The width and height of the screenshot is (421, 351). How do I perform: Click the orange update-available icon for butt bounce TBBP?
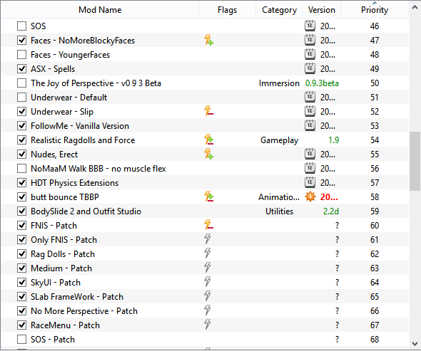click(310, 197)
